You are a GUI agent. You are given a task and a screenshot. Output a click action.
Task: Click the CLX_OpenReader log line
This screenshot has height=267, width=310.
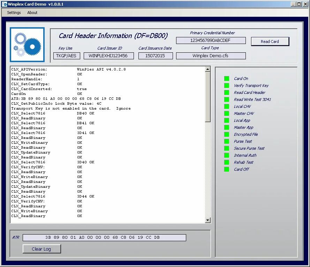click(x=47, y=74)
